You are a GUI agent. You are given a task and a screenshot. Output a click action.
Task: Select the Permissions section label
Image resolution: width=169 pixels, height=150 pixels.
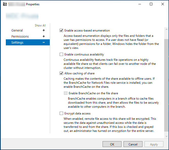point(20,36)
